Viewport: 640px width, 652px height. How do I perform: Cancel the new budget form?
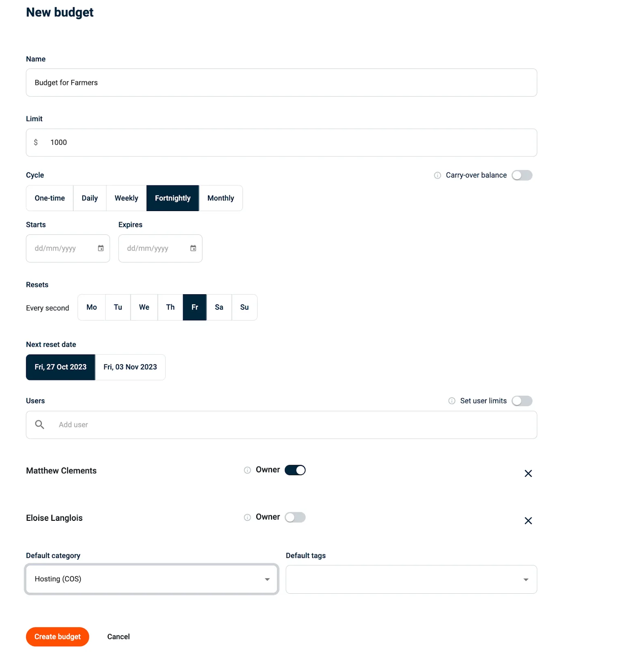pos(118,637)
